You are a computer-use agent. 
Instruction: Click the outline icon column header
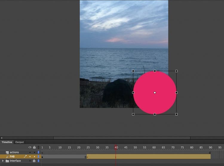click(38, 147)
